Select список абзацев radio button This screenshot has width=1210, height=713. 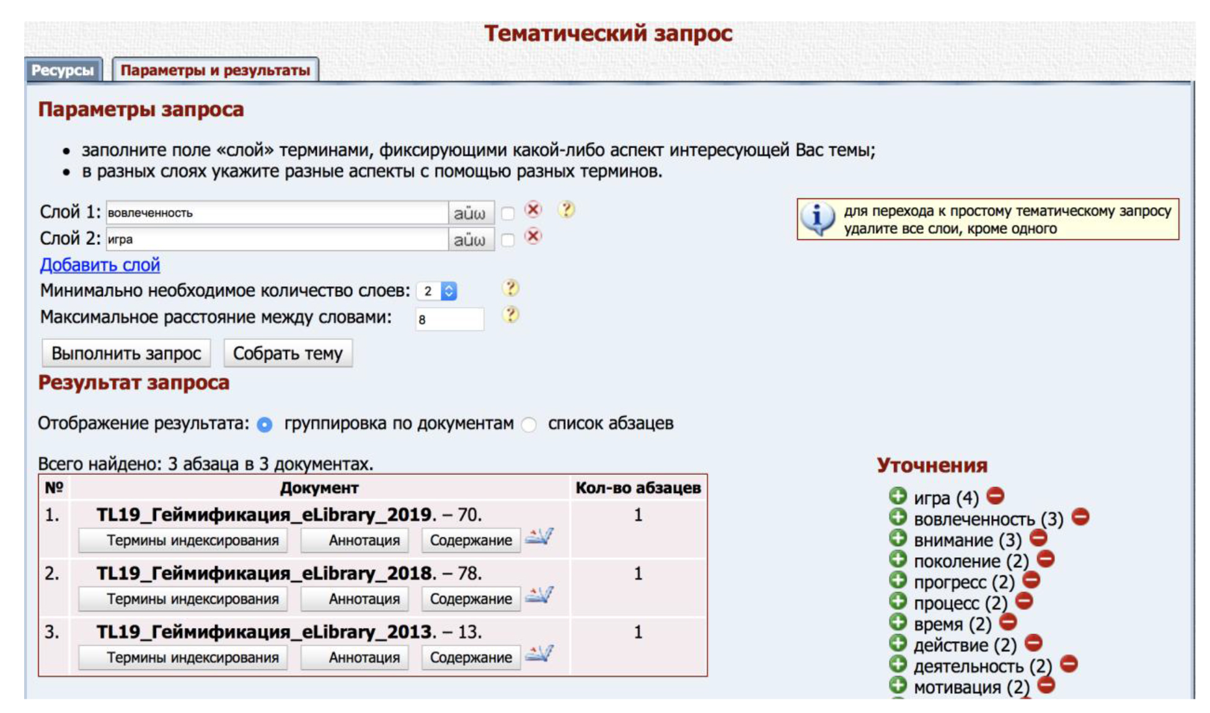pyautogui.click(x=529, y=425)
